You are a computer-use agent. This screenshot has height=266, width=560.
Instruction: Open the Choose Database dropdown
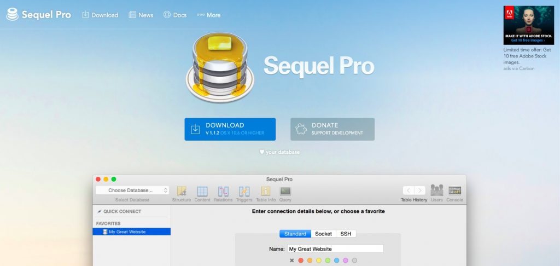[x=132, y=190]
